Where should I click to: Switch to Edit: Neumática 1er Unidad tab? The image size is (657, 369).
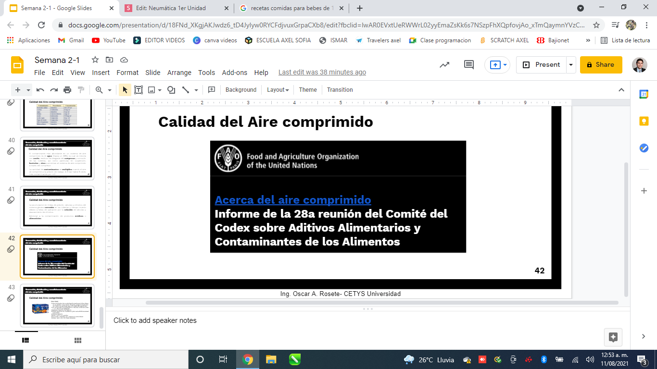(177, 8)
